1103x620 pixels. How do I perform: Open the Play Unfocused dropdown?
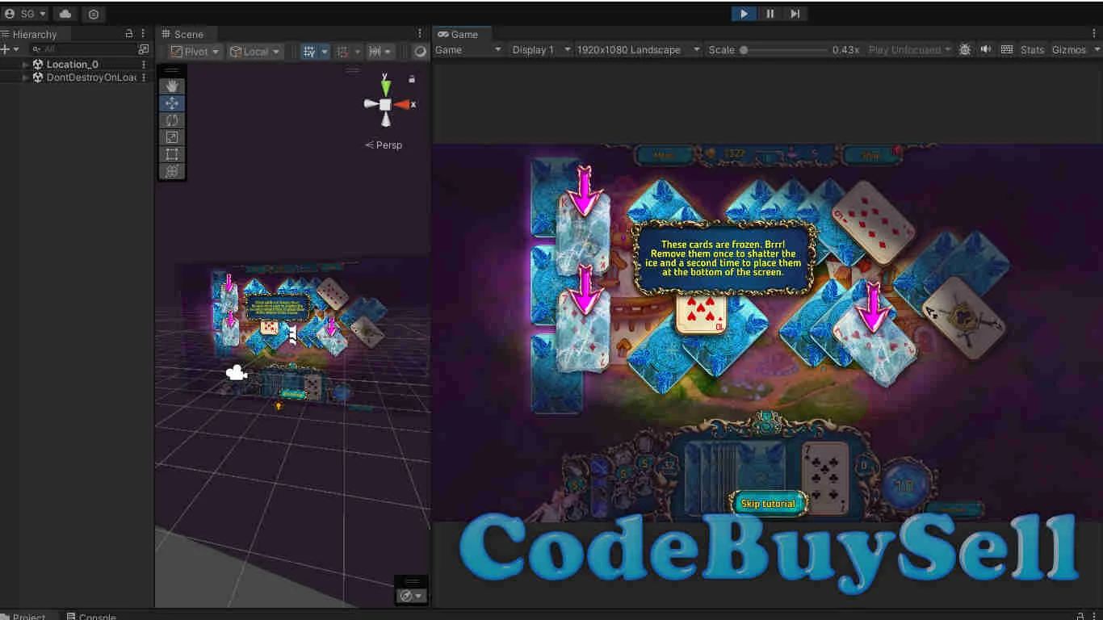click(x=910, y=49)
